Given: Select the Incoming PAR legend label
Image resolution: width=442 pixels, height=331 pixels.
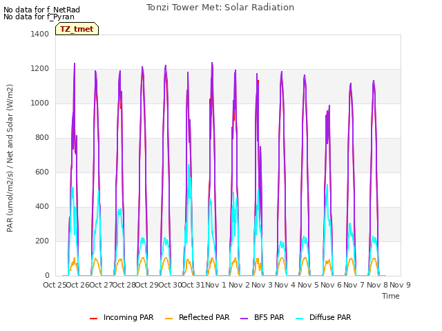Looking at the screenshot, I should click(128, 317).
